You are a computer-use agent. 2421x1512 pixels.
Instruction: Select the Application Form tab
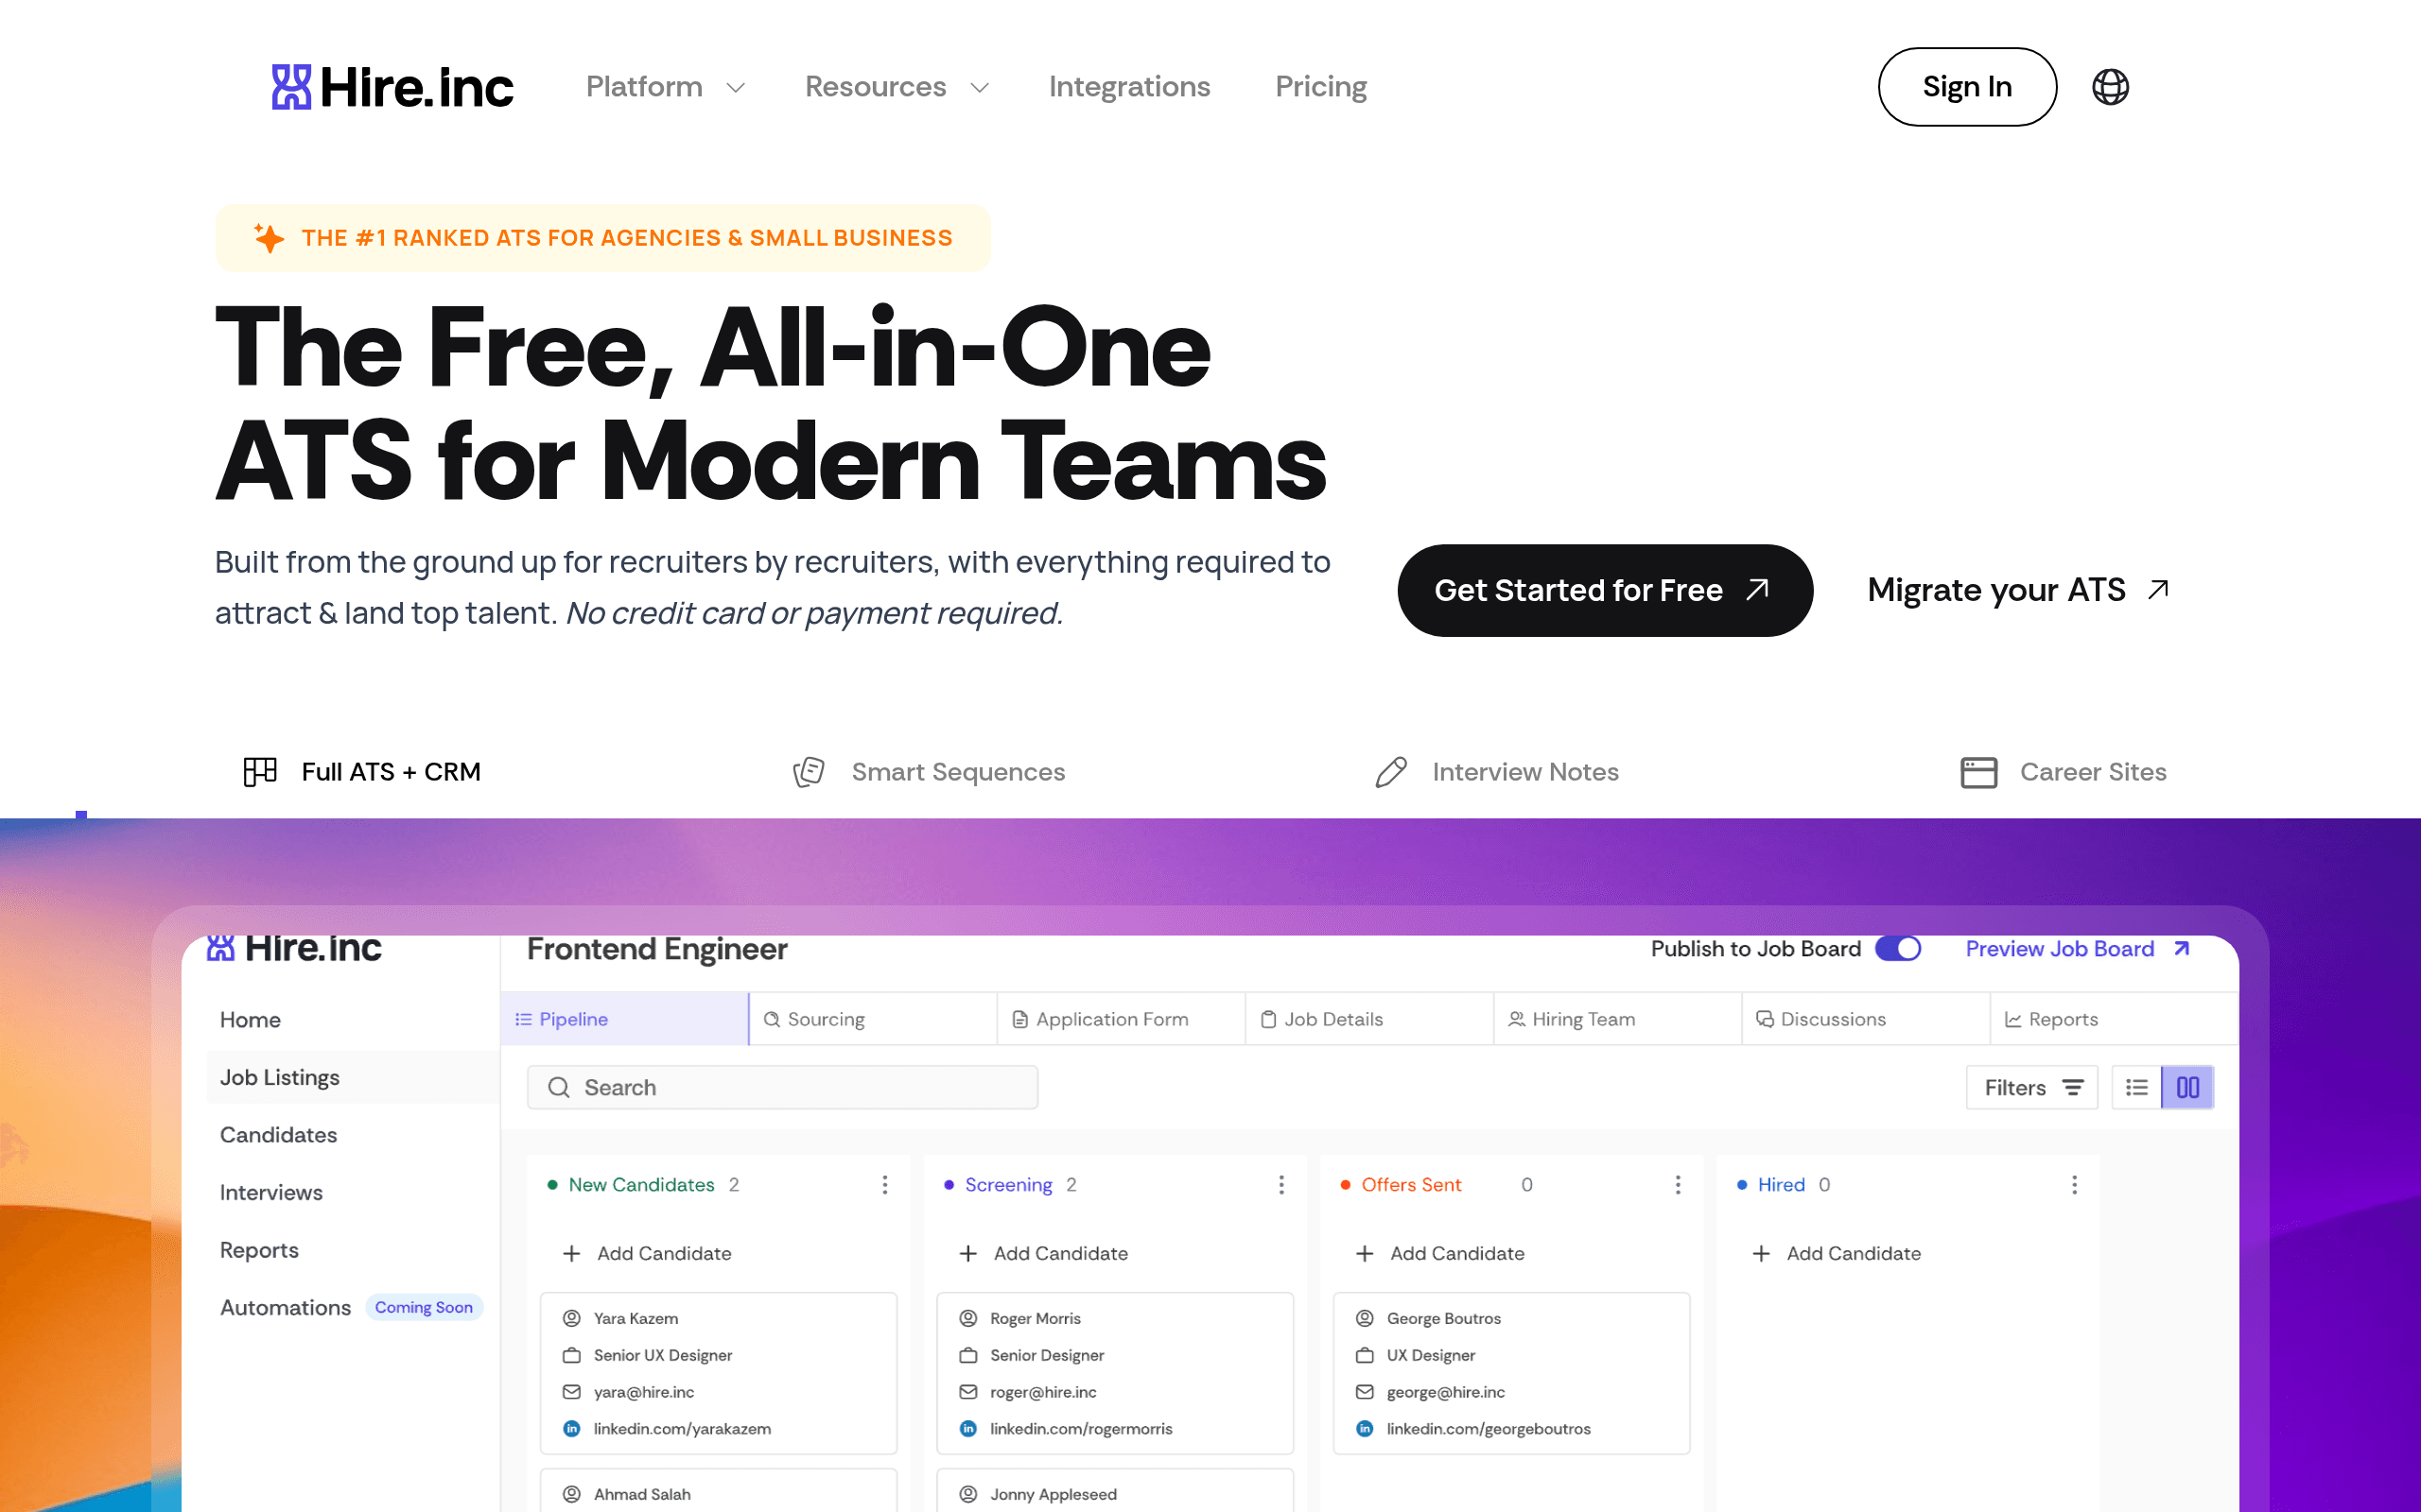(1121, 1019)
